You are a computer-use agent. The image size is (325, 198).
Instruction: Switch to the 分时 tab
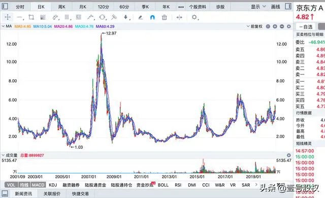(20, 7)
